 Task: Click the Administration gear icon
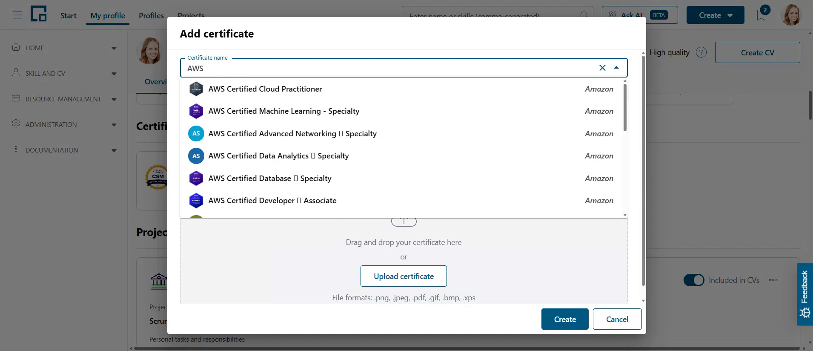coord(16,124)
